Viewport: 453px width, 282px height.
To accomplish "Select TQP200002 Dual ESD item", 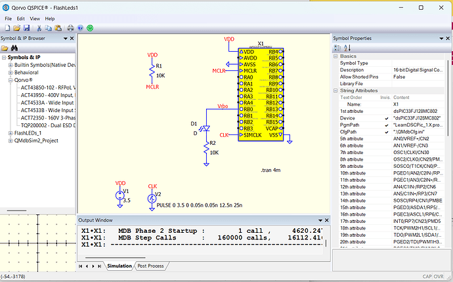I will [x=48, y=125].
